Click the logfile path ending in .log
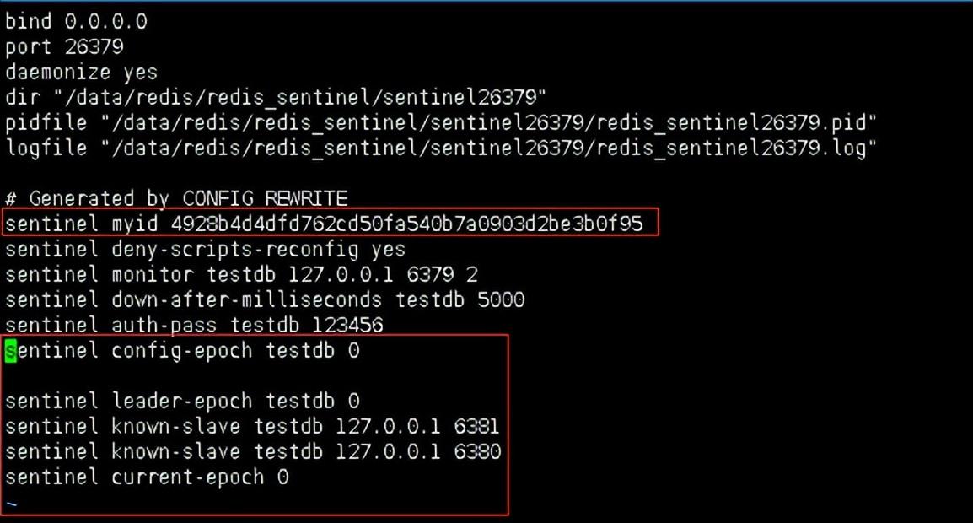This screenshot has width=973, height=523. pos(488,148)
